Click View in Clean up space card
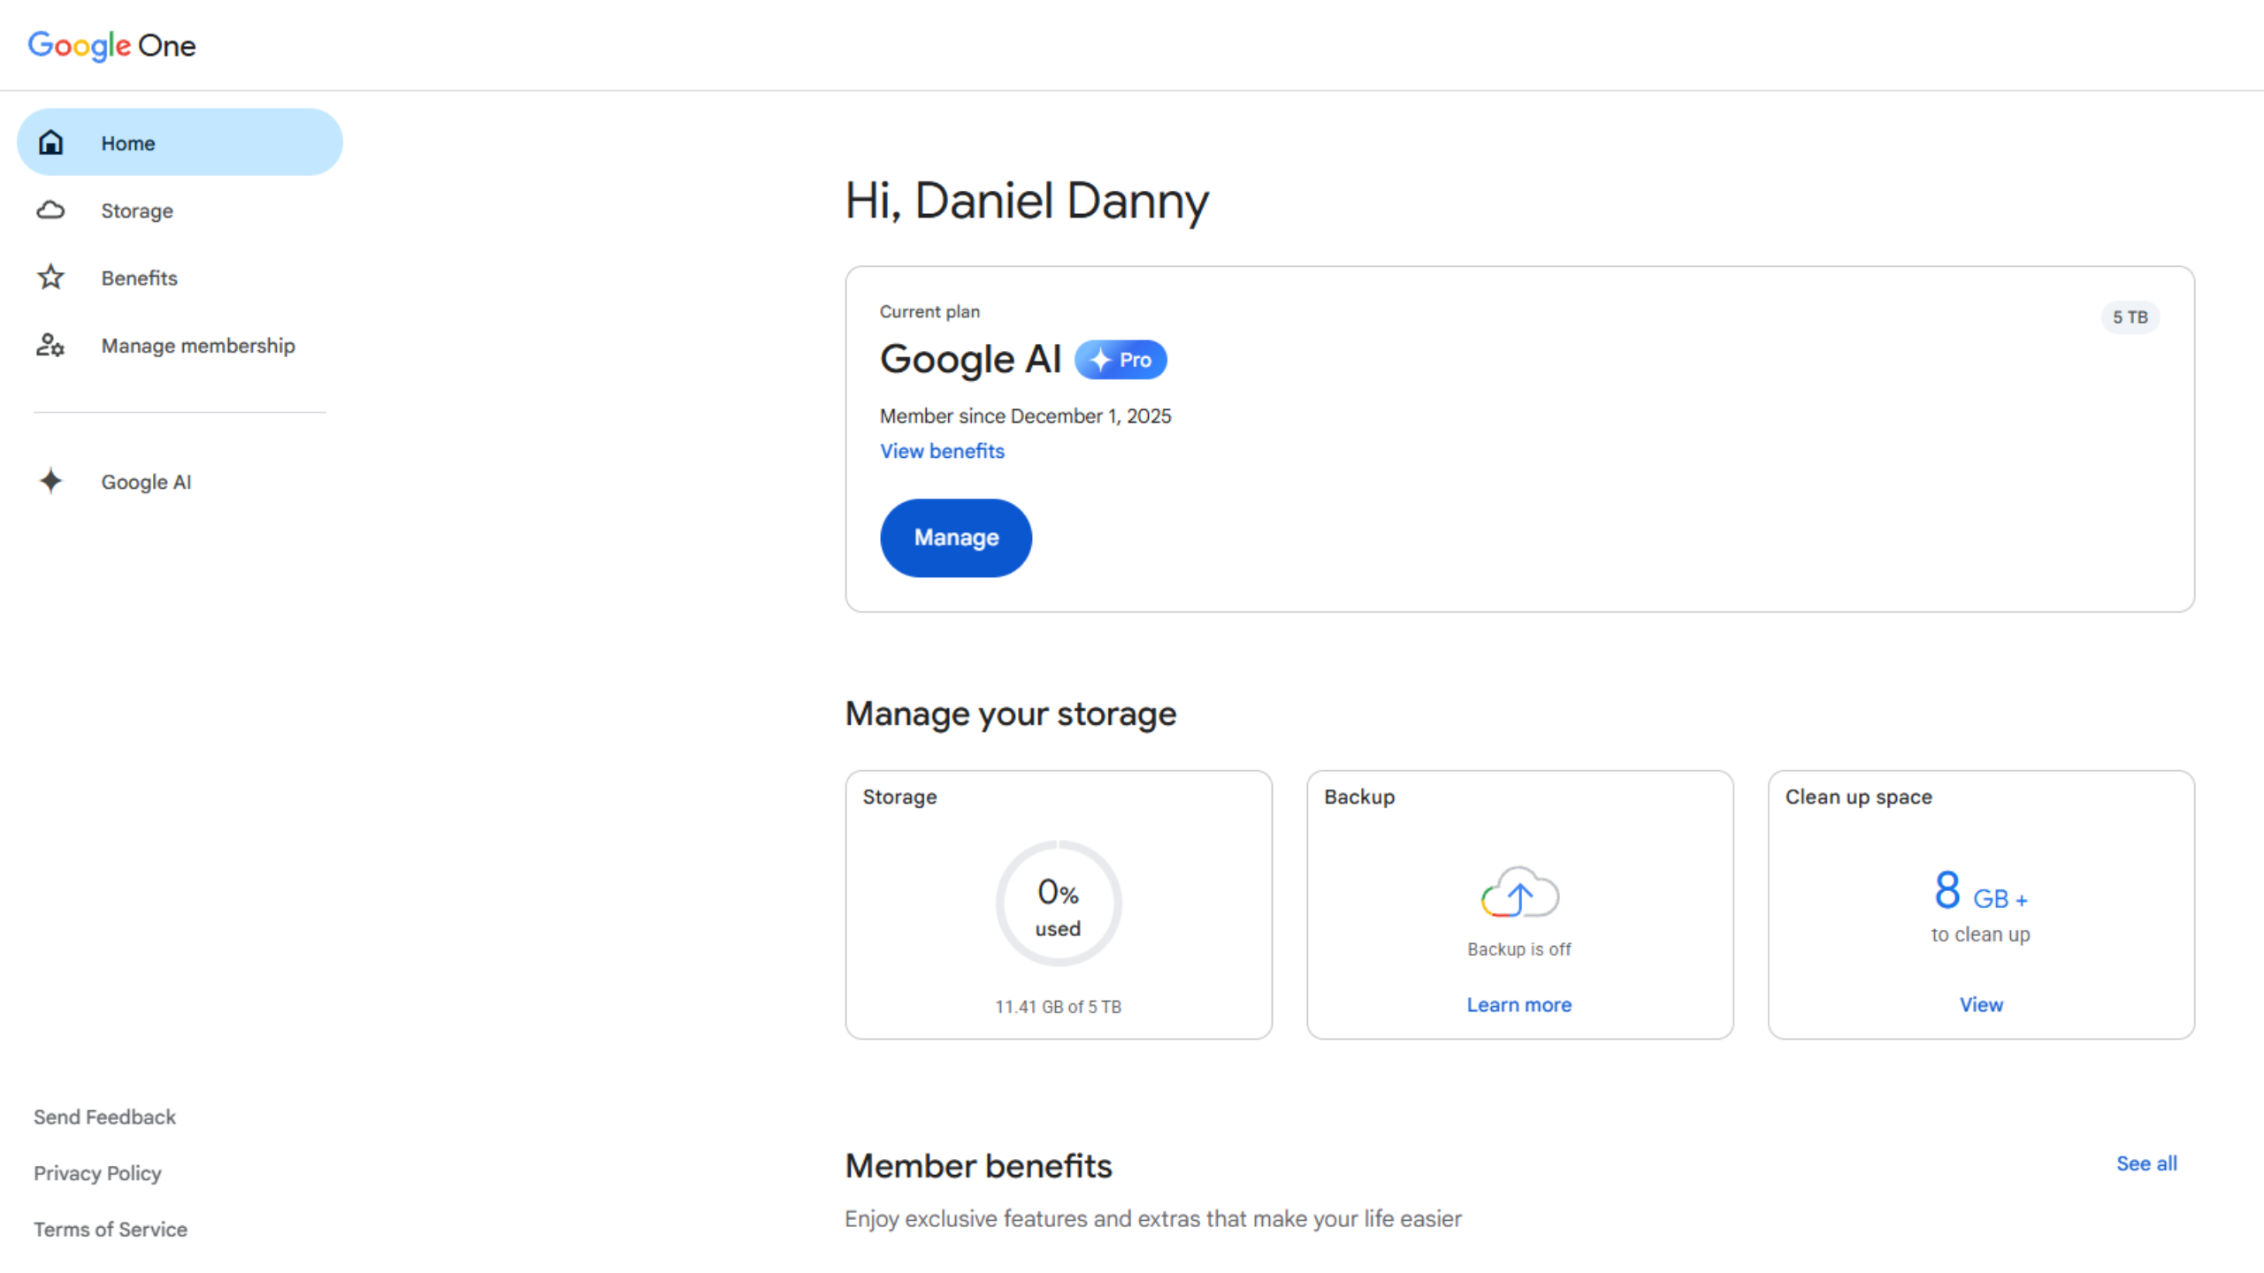The image size is (2264, 1273). click(1981, 1004)
